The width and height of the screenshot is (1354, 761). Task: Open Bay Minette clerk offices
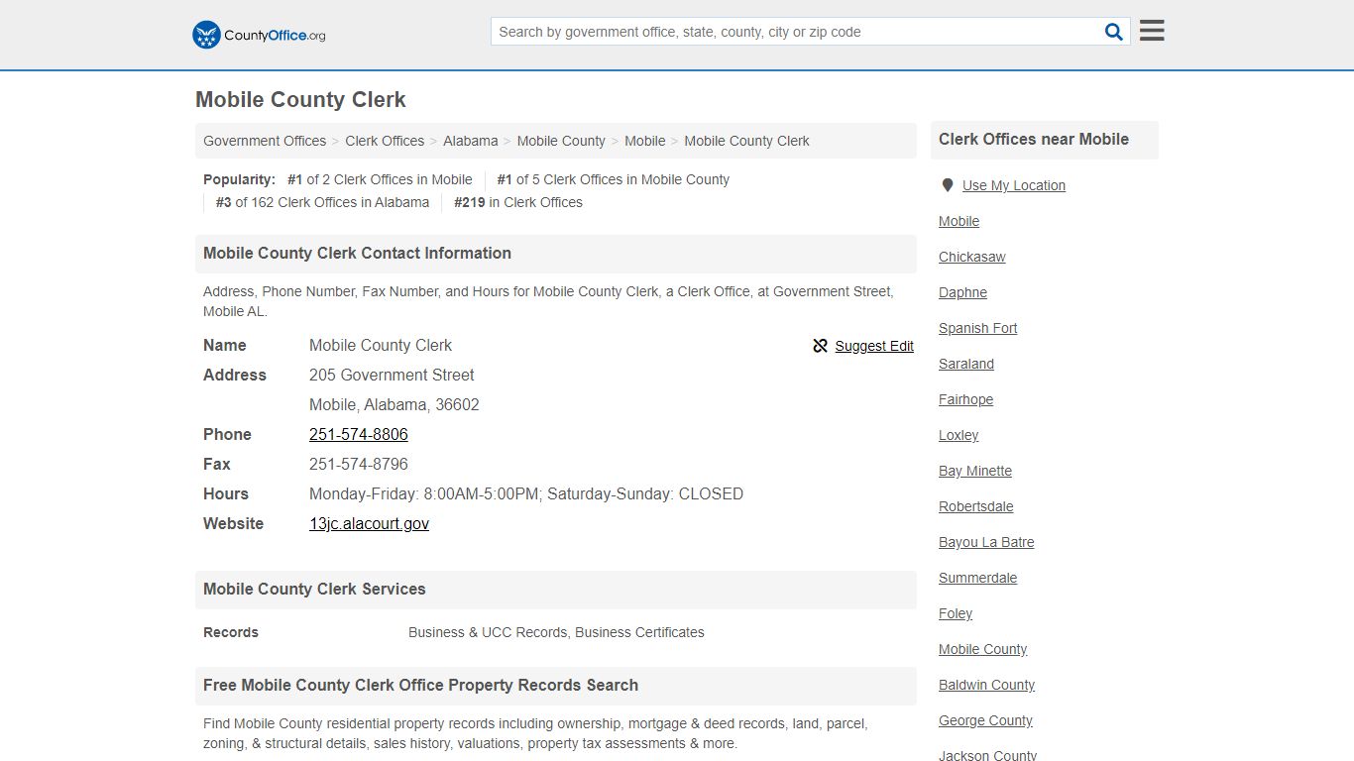pyautogui.click(x=975, y=471)
